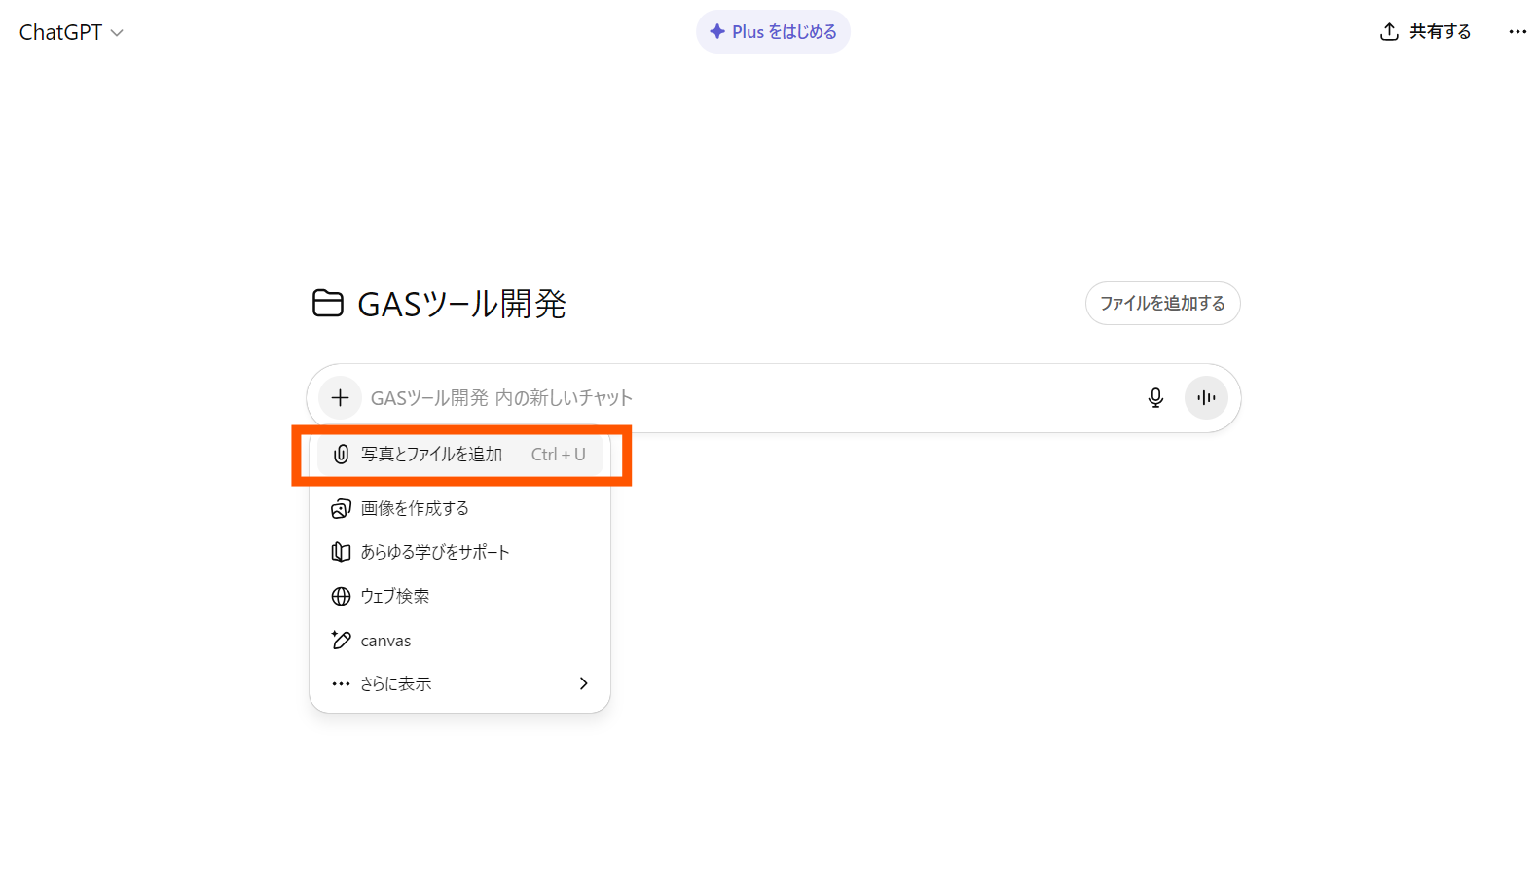Image resolution: width=1535 pixels, height=882 pixels.
Task: Open the three-dot more options menu
Action: coord(1517,32)
